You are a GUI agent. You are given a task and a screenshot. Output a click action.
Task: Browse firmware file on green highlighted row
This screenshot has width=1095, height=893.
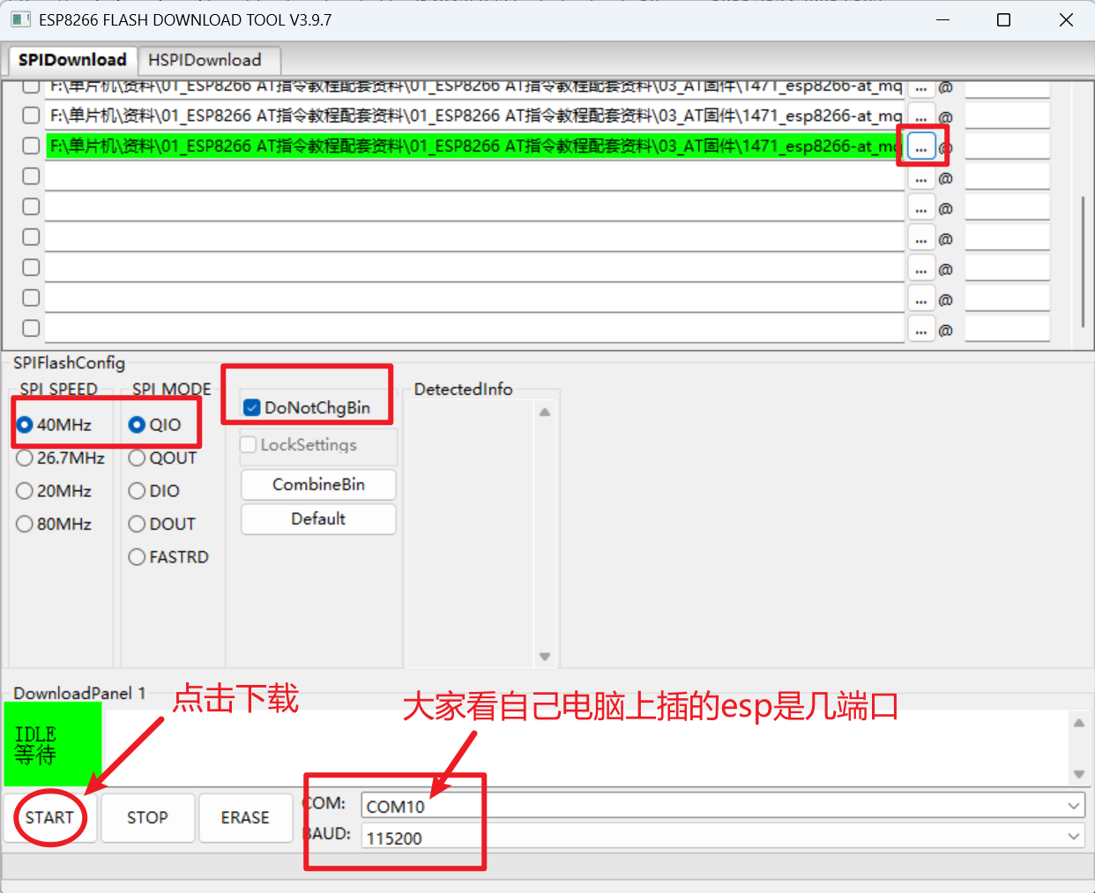pyautogui.click(x=920, y=145)
